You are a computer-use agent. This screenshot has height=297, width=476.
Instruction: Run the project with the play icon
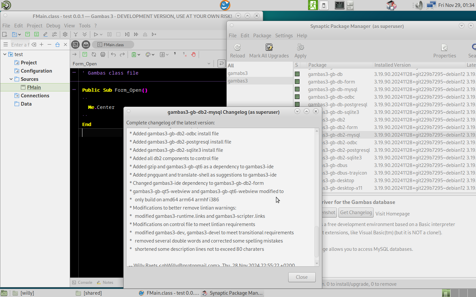(x=96, y=34)
